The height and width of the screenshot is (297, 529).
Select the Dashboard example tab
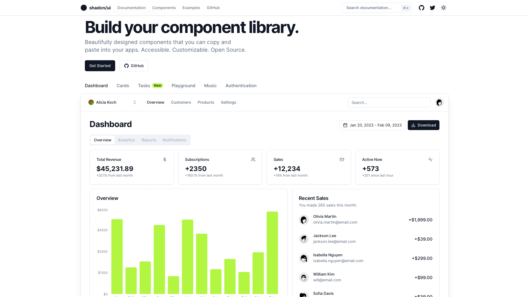coord(96,86)
